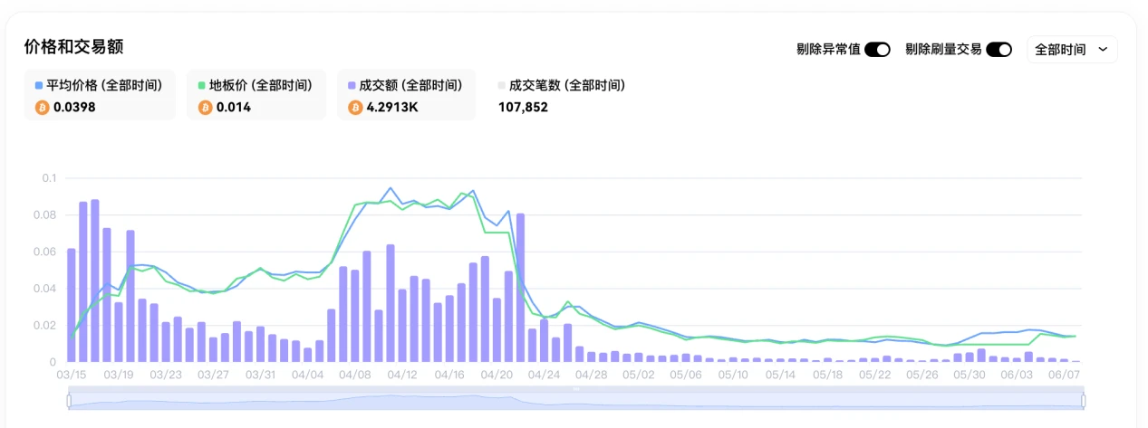This screenshot has width=1148, height=428.
Task: Click the chevron arrow in 全部时间 selector
Action: tap(1103, 50)
